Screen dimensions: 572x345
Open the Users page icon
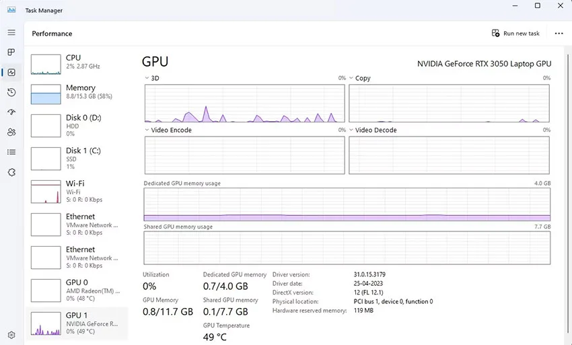click(x=11, y=132)
